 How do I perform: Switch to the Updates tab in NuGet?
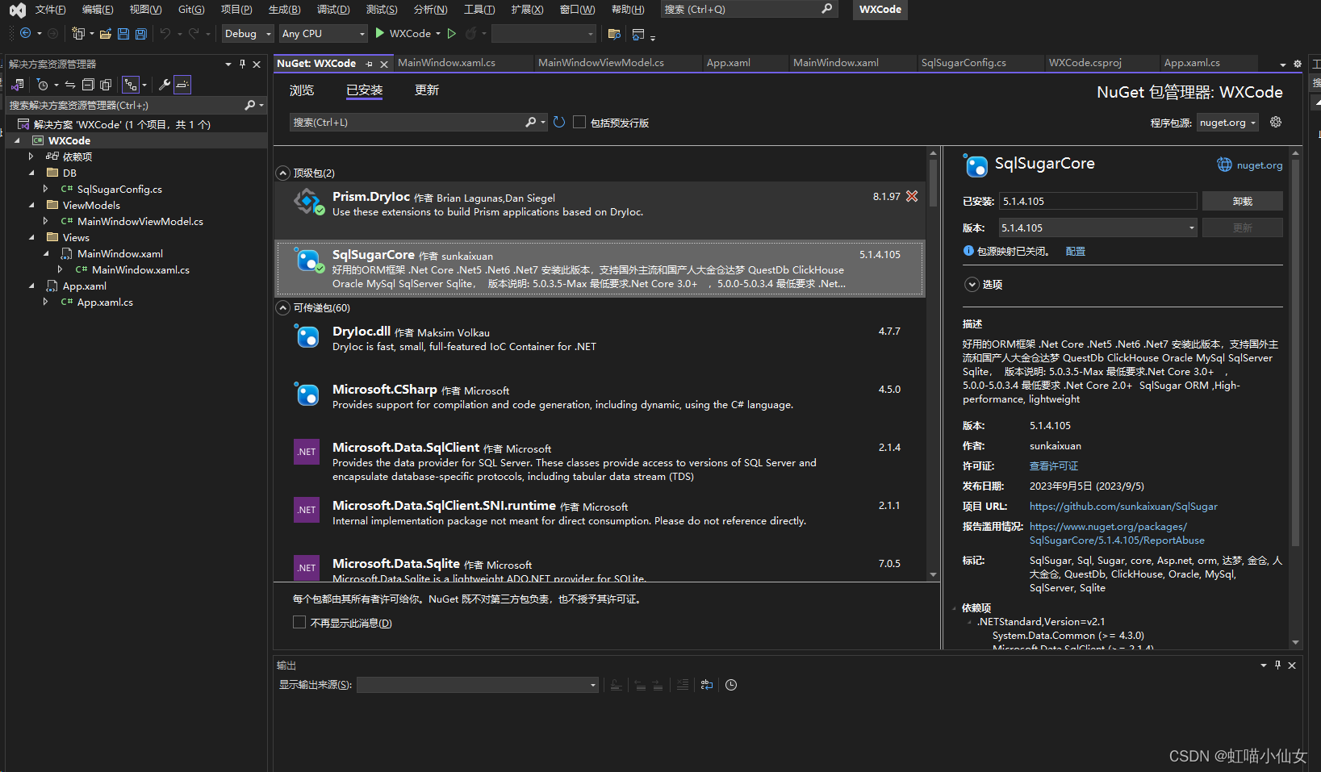(x=427, y=90)
